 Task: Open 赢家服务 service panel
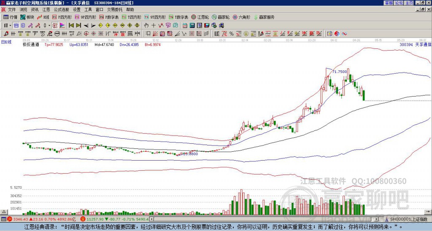pos(264,17)
